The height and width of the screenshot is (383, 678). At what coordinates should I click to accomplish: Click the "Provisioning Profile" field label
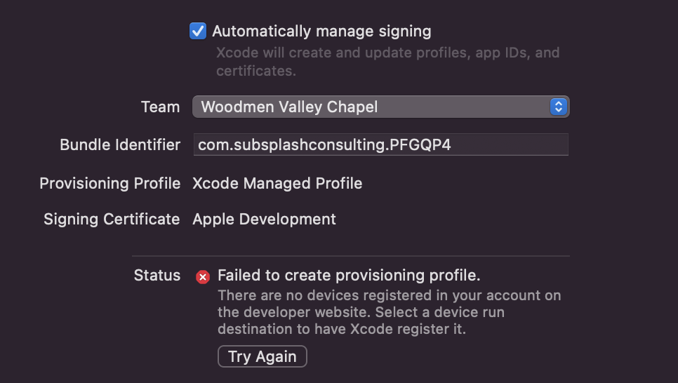point(109,183)
